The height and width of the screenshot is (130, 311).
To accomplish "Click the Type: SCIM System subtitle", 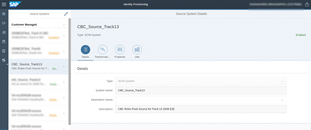I will [x=89, y=35].
